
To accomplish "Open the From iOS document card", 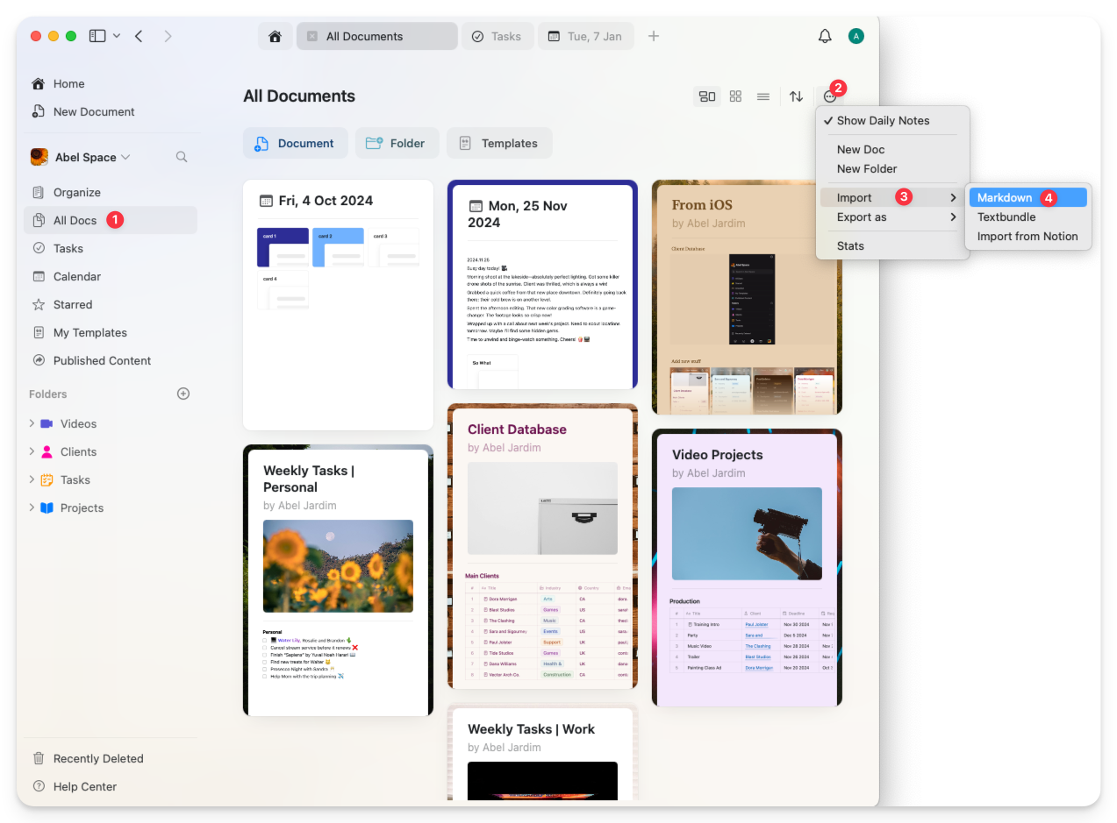I will (x=747, y=297).
